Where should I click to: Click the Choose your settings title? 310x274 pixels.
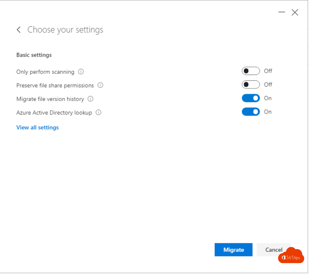65,30
